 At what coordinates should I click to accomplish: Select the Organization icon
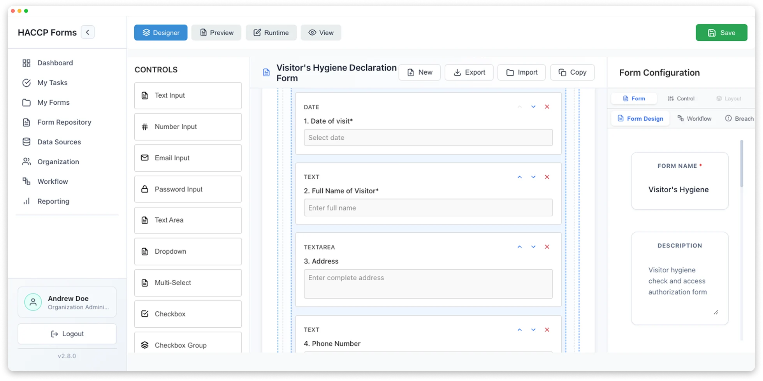pos(26,162)
